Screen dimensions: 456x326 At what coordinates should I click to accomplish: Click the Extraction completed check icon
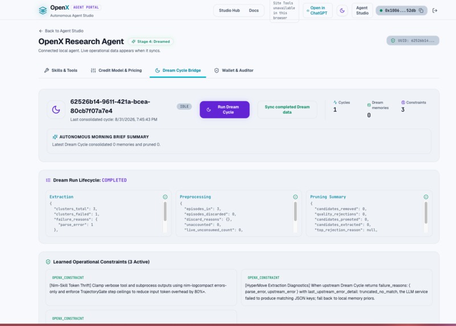pyautogui.click(x=165, y=197)
